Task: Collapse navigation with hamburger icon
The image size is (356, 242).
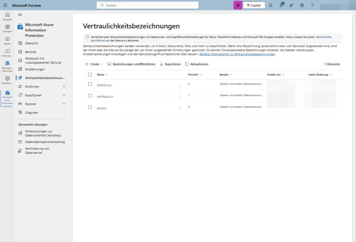Action: click(x=20, y=15)
